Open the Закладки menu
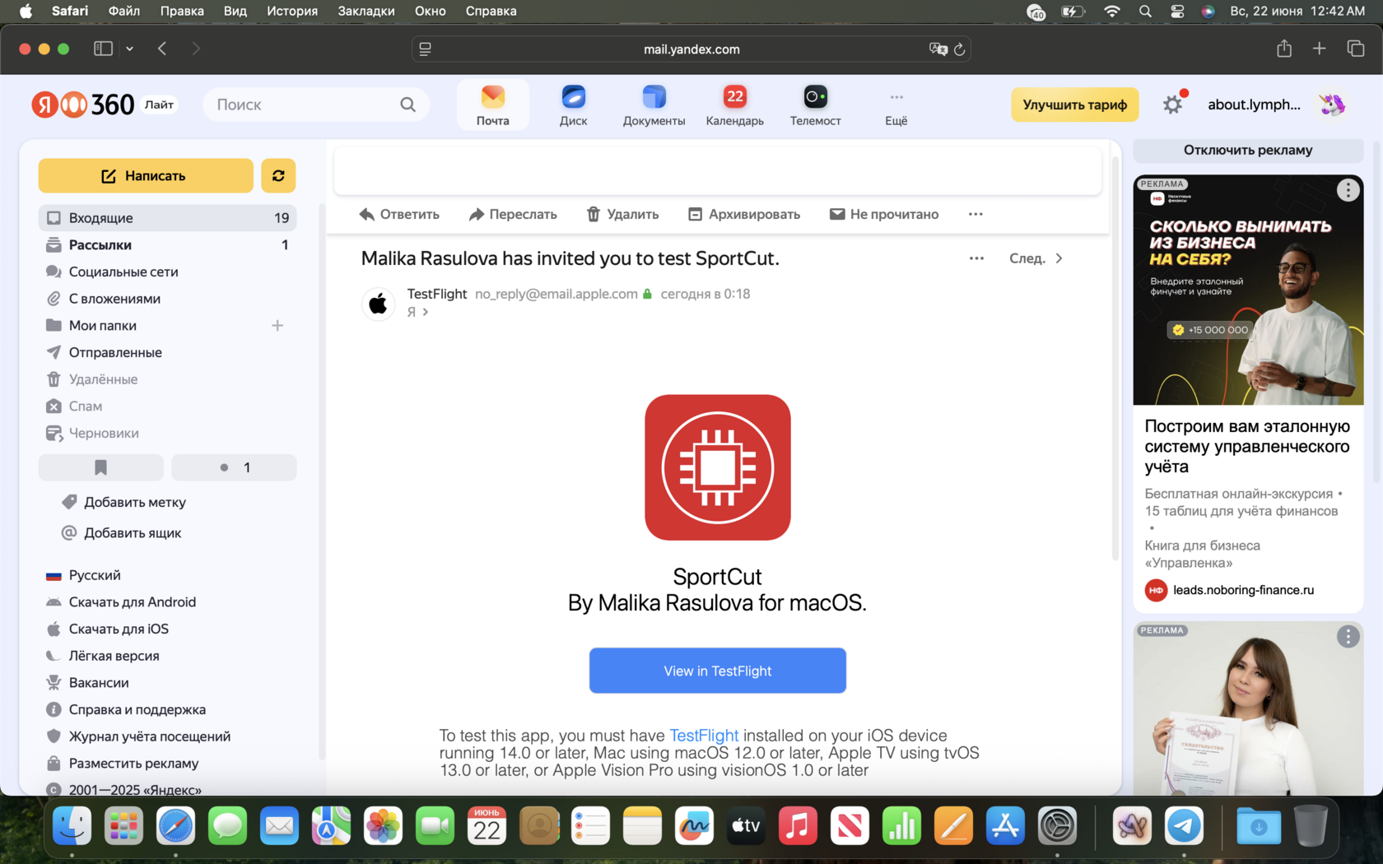The height and width of the screenshot is (864, 1383). coord(366,11)
